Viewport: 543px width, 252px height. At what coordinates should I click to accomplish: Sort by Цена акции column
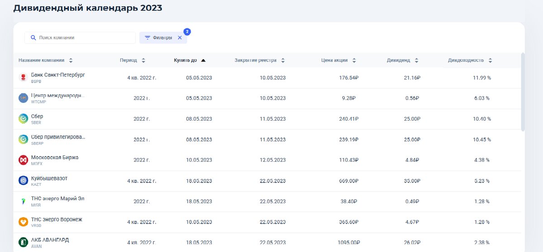[x=338, y=61]
